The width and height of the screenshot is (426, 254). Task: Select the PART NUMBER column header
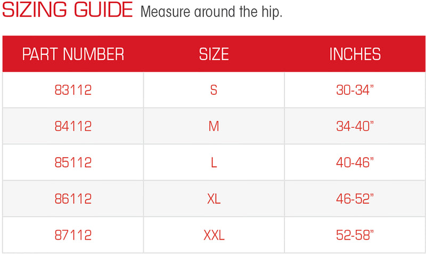pos(73,54)
